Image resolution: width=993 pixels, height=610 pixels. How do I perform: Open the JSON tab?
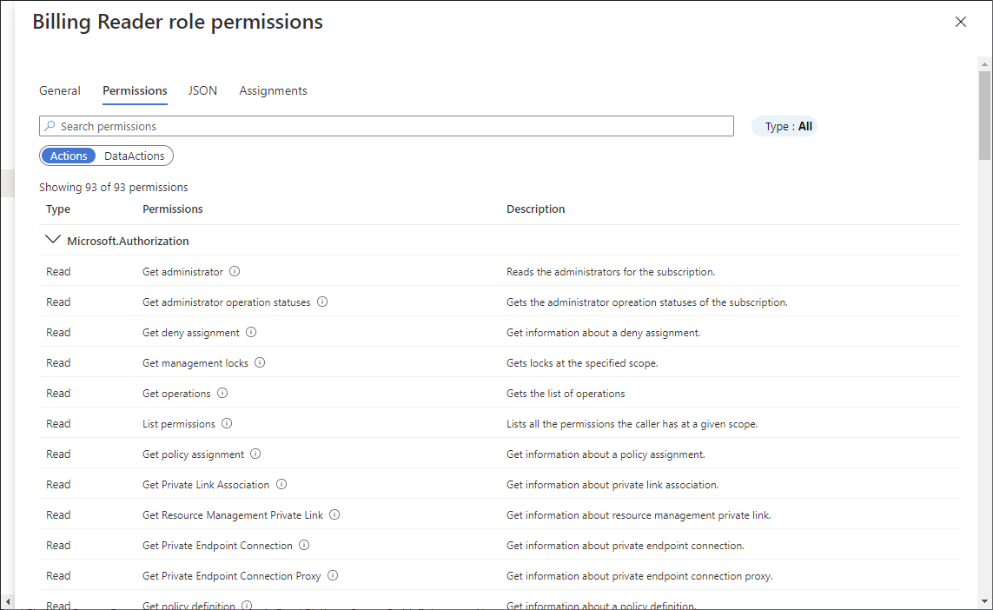[x=202, y=90]
